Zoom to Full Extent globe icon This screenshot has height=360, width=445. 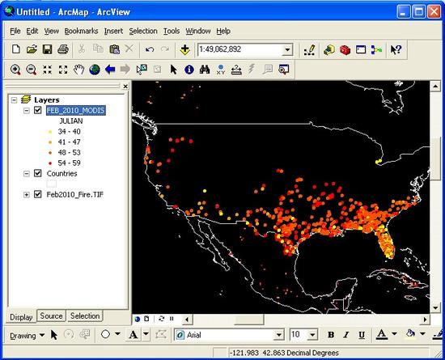pyautogui.click(x=95, y=70)
